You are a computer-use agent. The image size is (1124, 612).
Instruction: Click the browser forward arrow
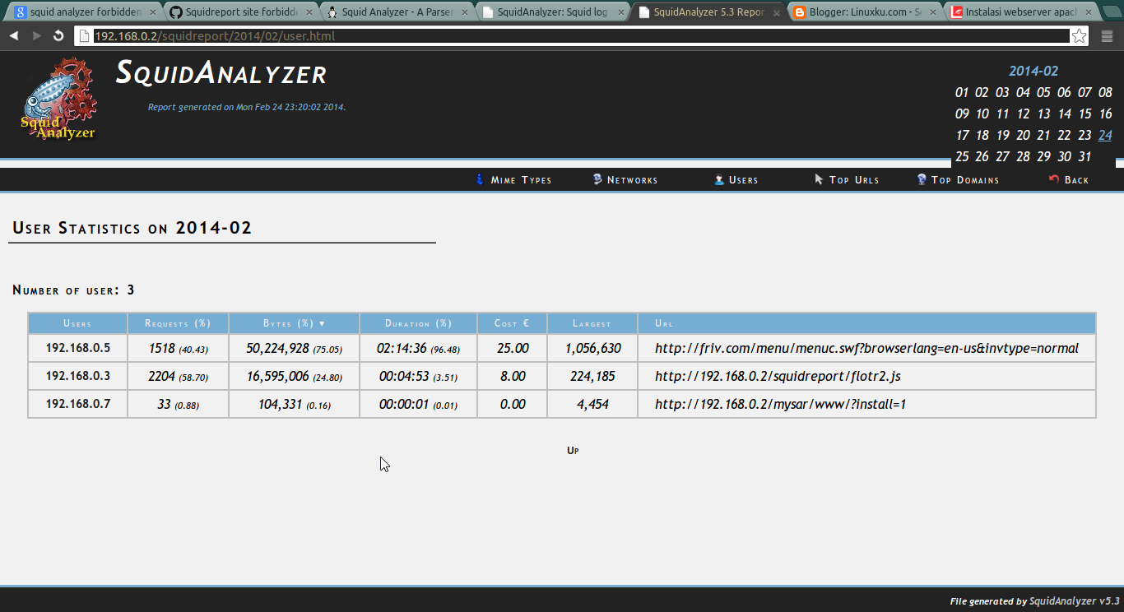[x=36, y=36]
